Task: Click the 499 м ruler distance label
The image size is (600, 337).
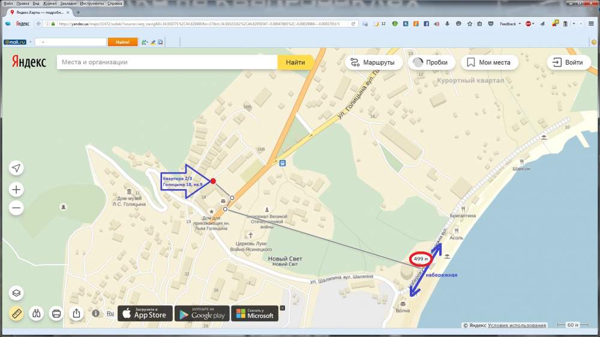Action: [421, 259]
